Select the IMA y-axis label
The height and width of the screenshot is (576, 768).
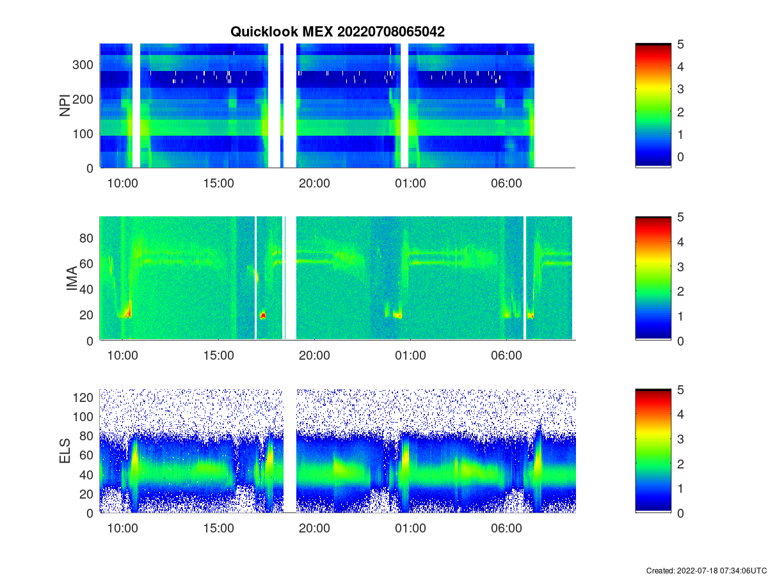pyautogui.click(x=72, y=279)
